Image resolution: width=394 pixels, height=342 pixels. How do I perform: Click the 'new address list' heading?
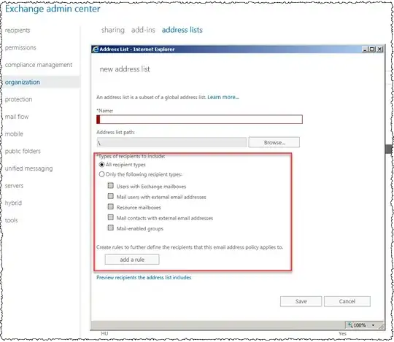pyautogui.click(x=125, y=69)
